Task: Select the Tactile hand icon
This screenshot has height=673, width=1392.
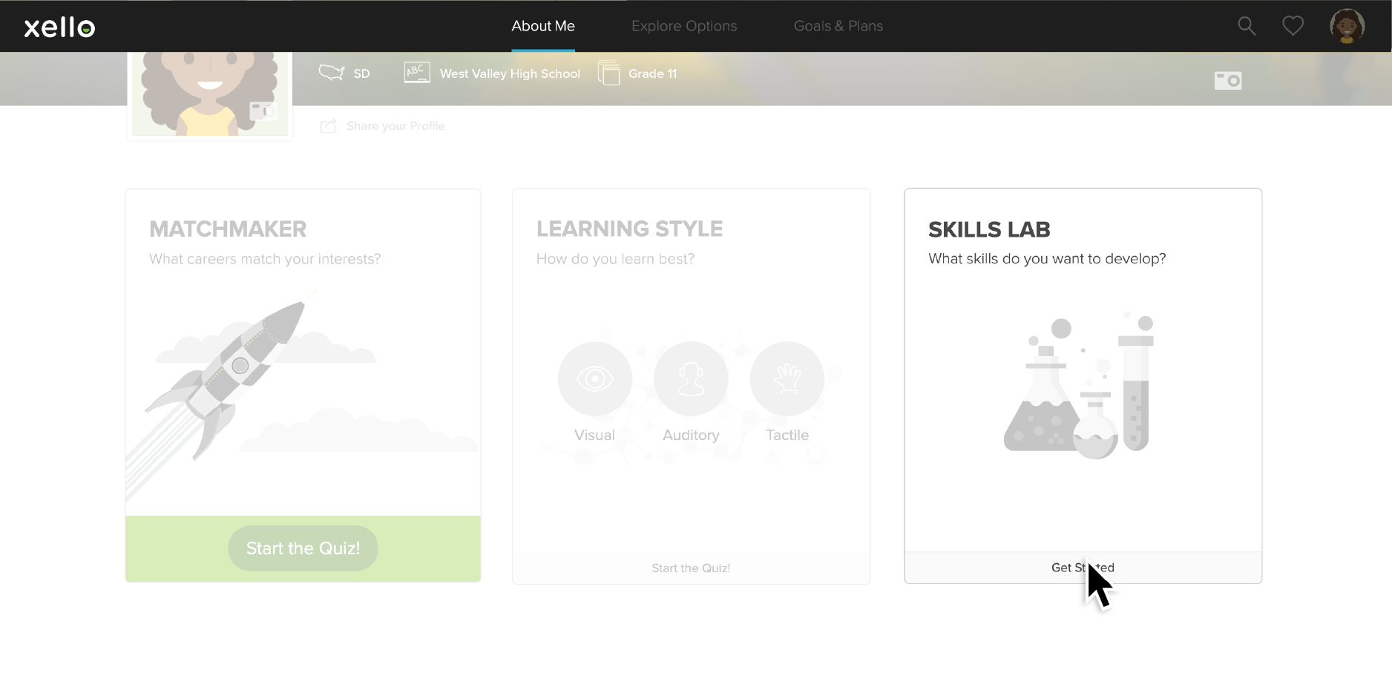Action: [x=787, y=378]
